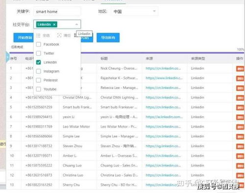Screen dimensions: 245x193
Task: Remove the Linkedin tag via its x
Action: pyautogui.click(x=54, y=24)
